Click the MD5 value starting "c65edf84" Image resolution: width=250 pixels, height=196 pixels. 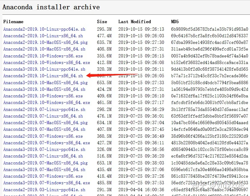pyautogui.click(x=210, y=190)
